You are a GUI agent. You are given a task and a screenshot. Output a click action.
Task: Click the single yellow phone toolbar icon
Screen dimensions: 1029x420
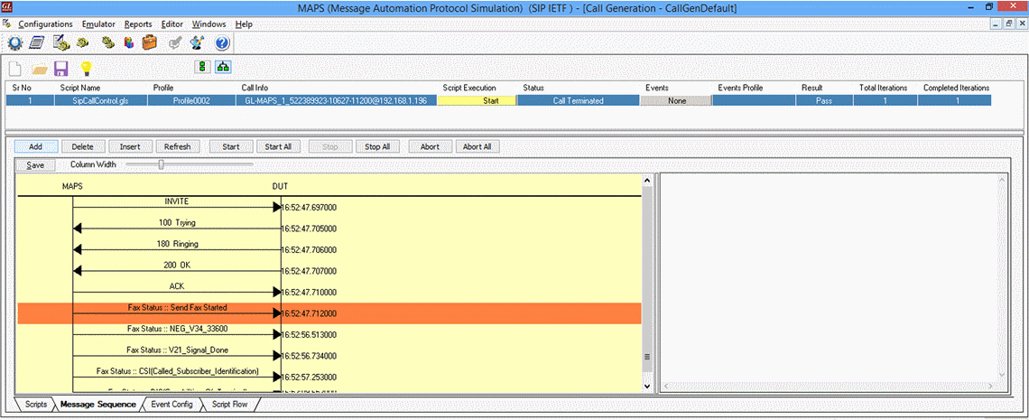tap(82, 43)
